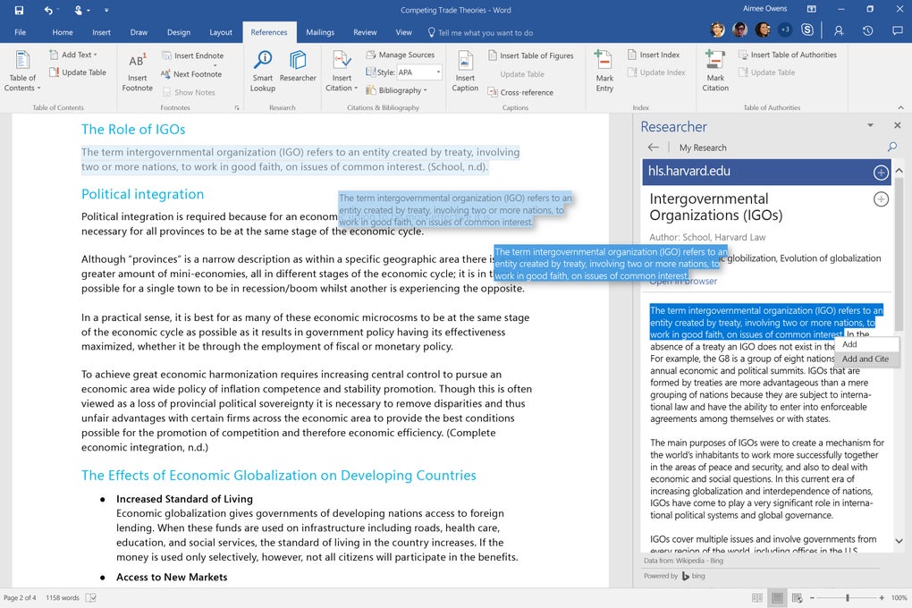Add hls.harvard.edu source with plus button
Screen dimensions: 912x608
(x=881, y=173)
